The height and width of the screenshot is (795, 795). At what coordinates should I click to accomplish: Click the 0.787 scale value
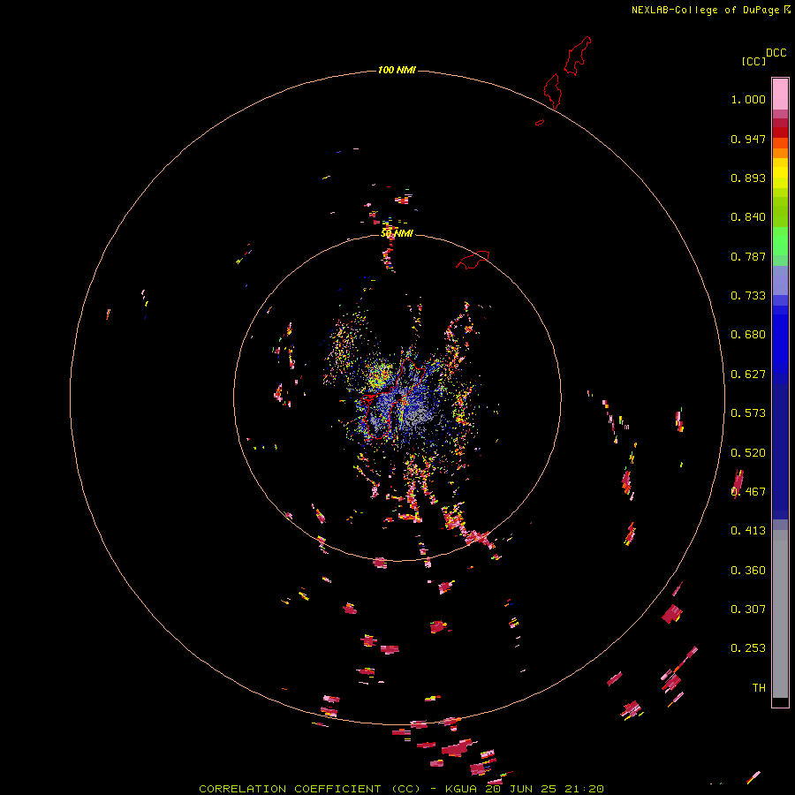pos(748,256)
